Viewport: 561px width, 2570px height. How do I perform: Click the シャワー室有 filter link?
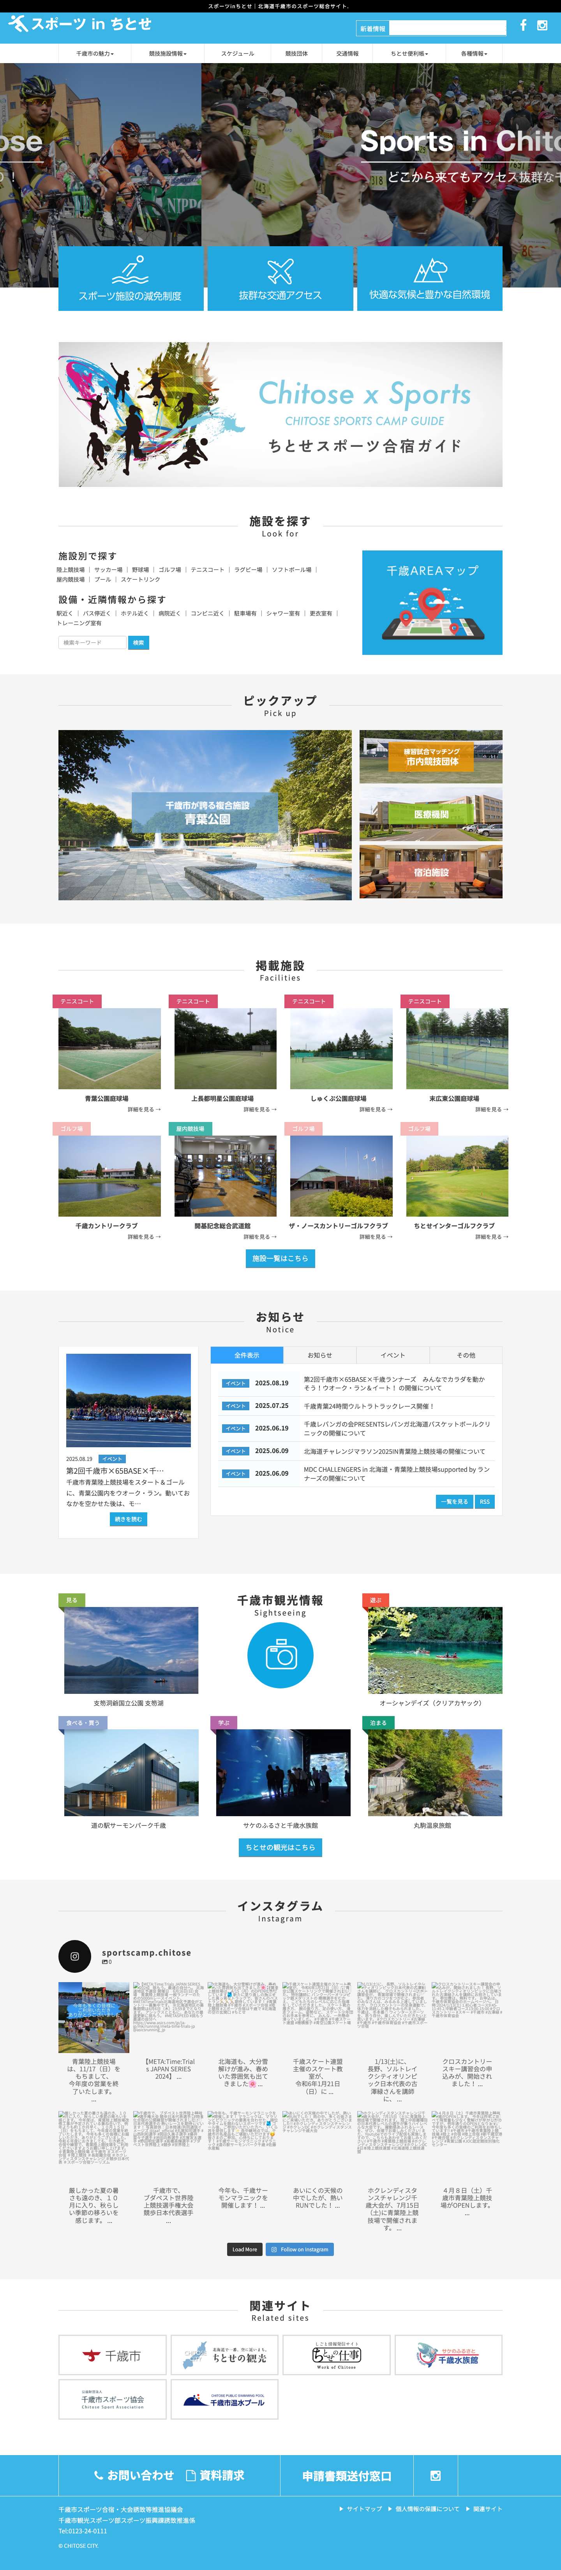pyautogui.click(x=284, y=614)
